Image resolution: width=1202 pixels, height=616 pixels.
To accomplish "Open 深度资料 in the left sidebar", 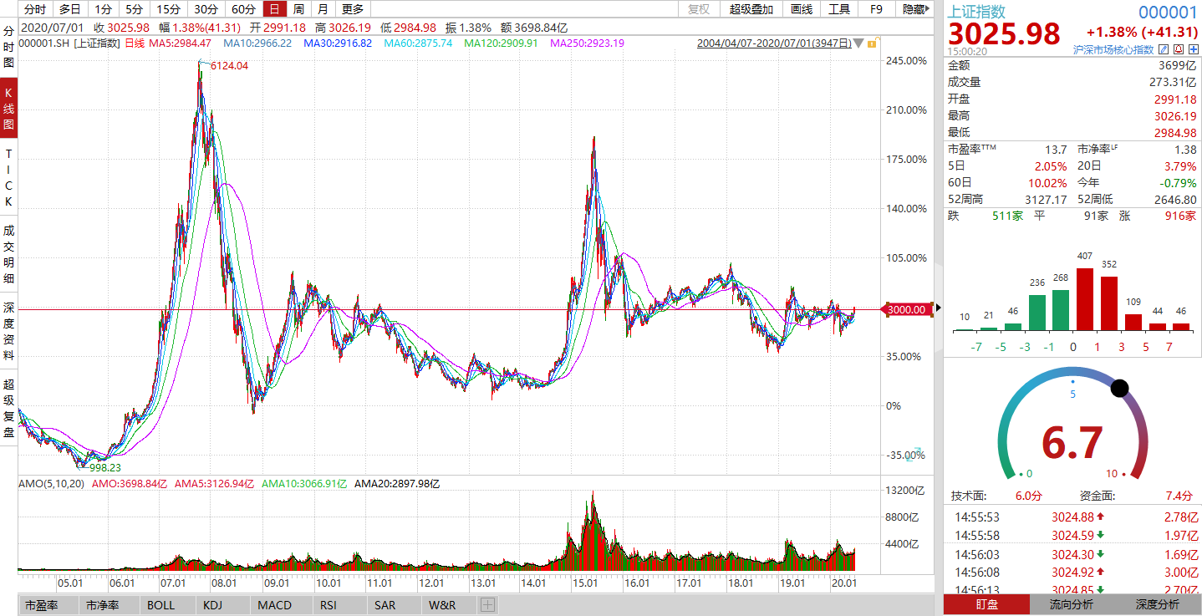I will (x=8, y=332).
